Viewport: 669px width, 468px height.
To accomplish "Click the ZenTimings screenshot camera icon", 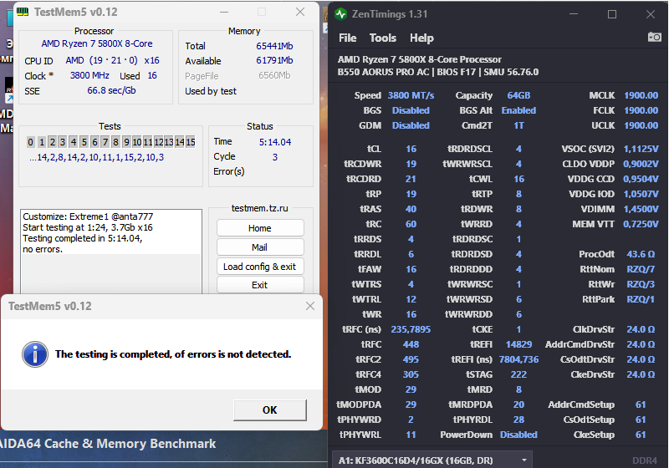I will 655,37.
